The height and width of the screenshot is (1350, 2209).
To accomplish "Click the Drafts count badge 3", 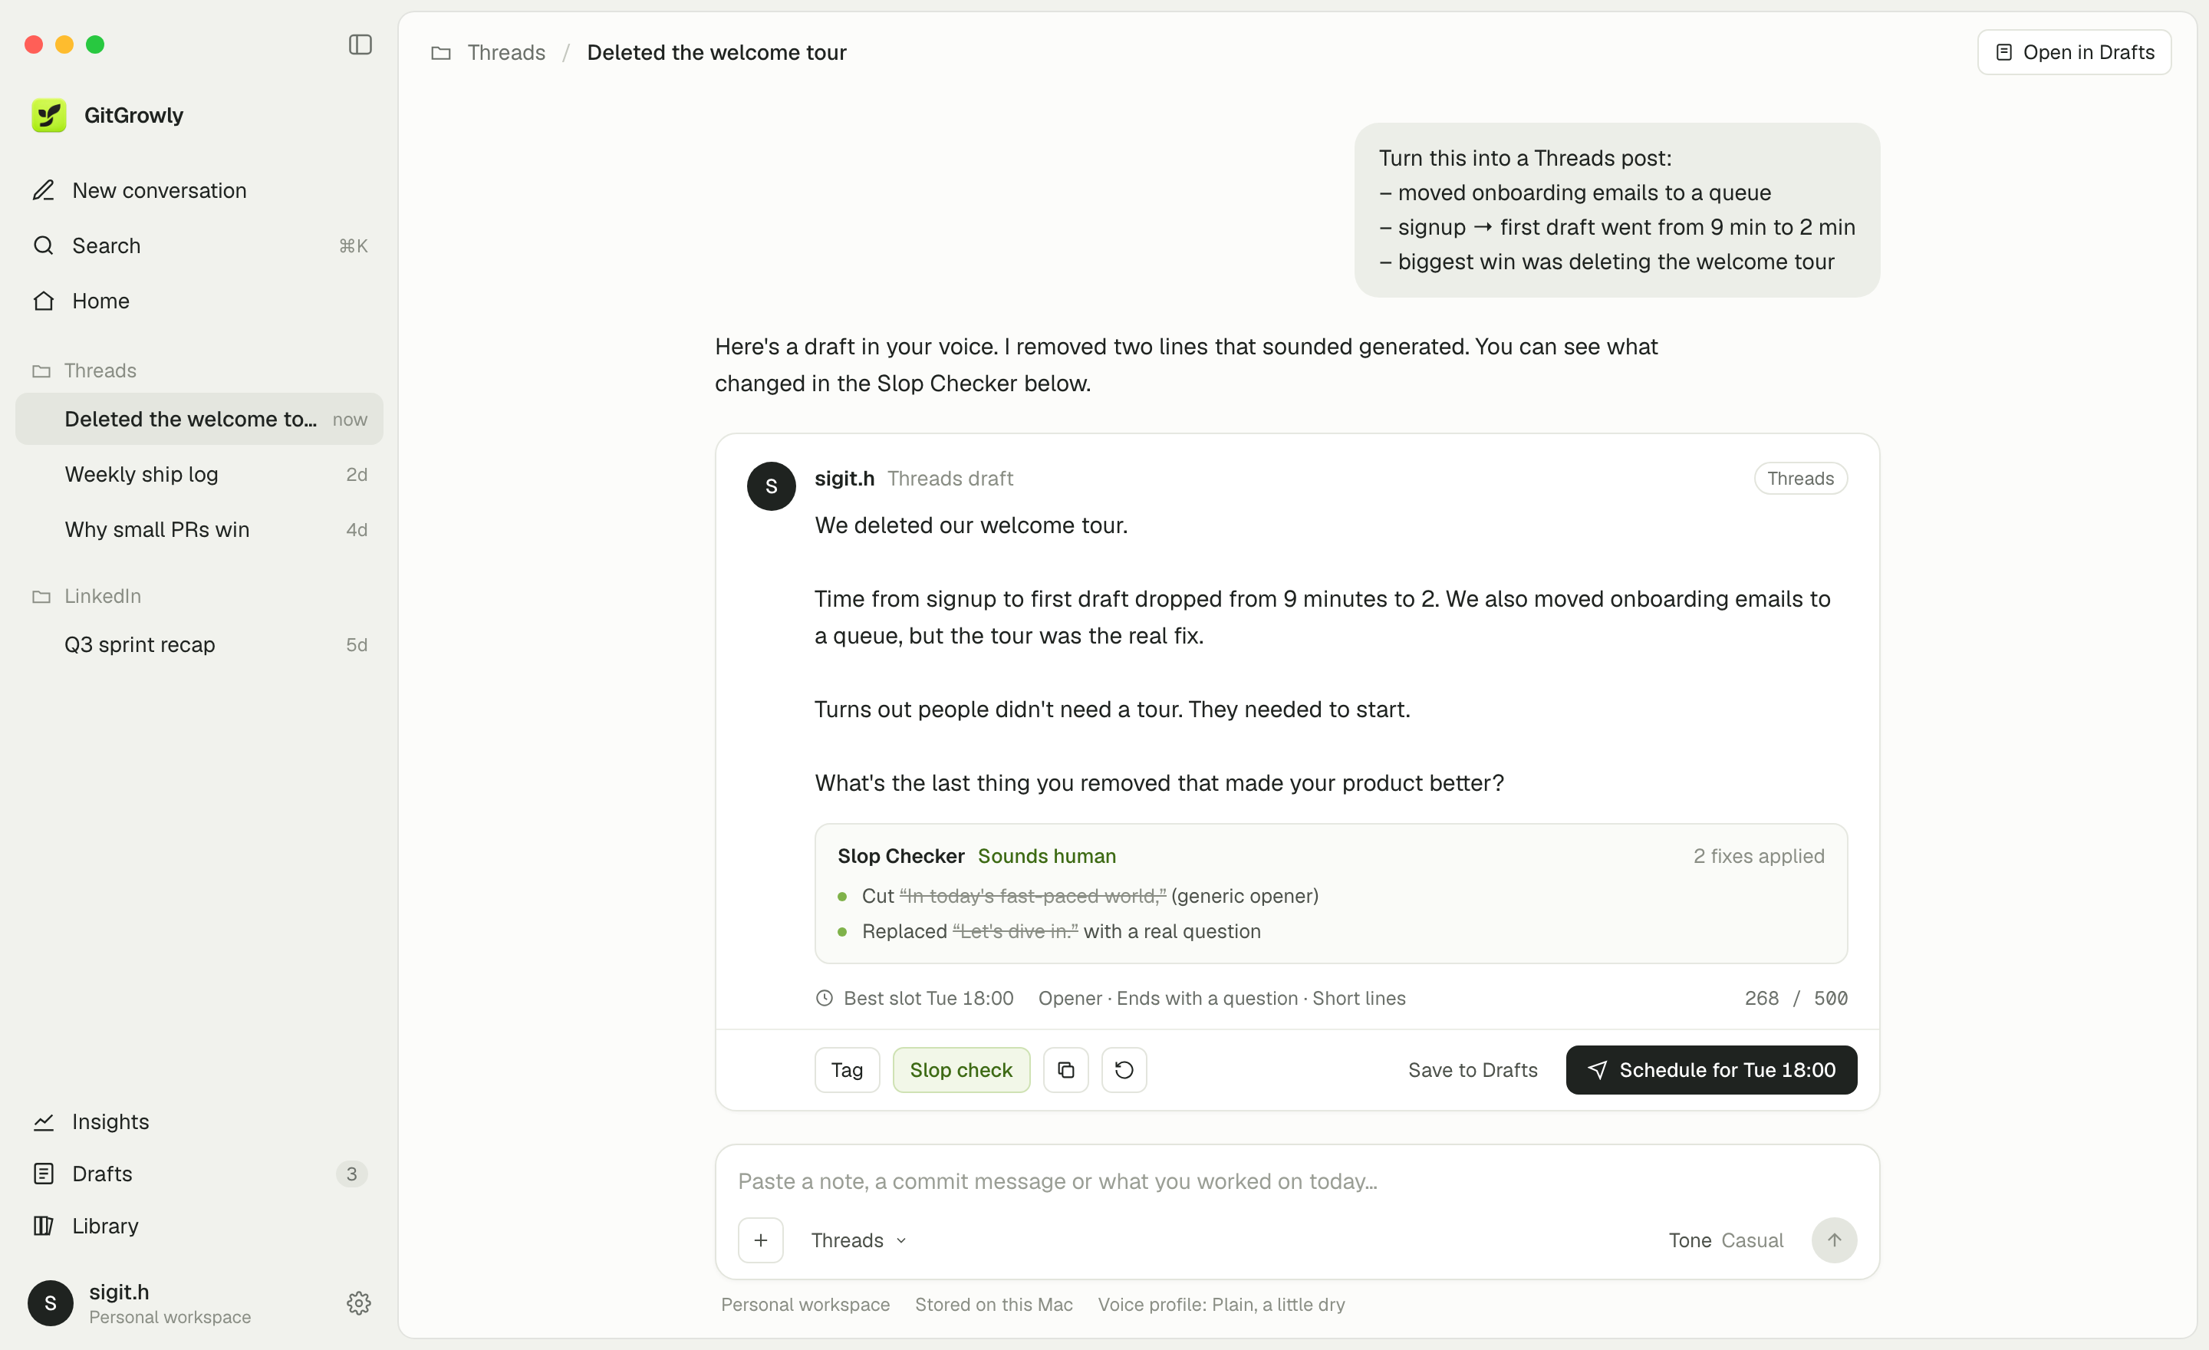I will coord(351,1174).
